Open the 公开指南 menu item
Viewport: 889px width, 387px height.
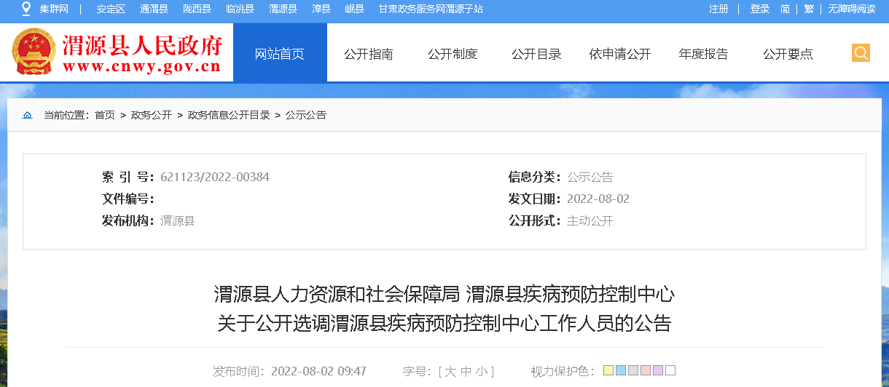[x=369, y=54]
